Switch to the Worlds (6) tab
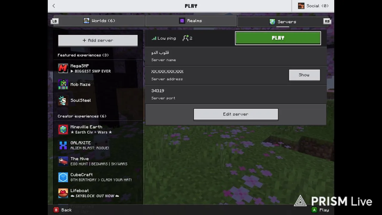Viewport: 382px width, 215px height. click(99, 21)
